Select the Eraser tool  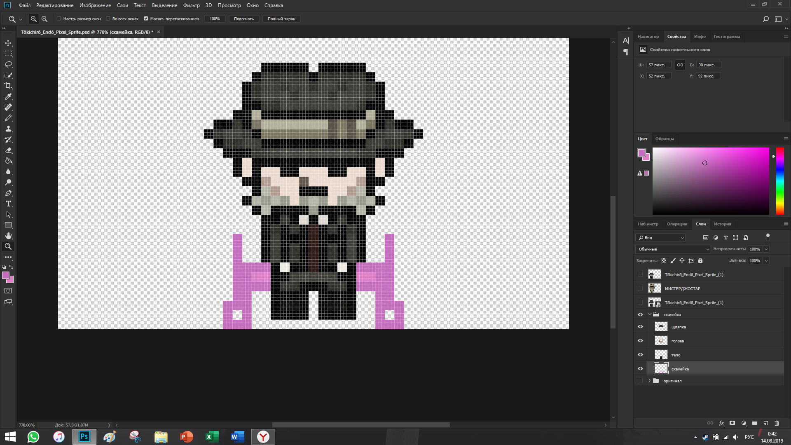8,150
